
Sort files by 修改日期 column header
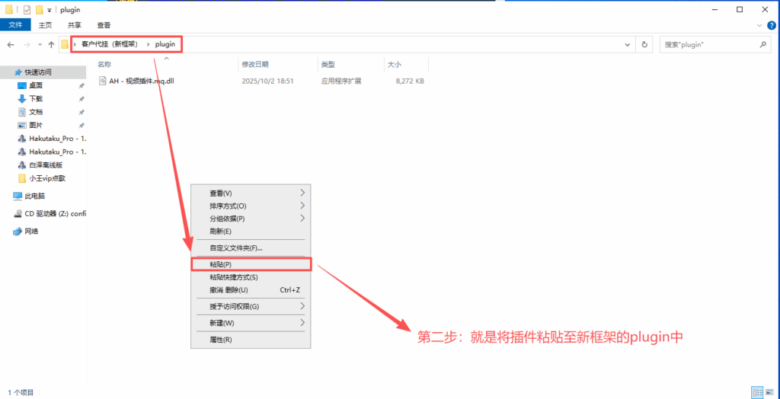click(x=255, y=65)
